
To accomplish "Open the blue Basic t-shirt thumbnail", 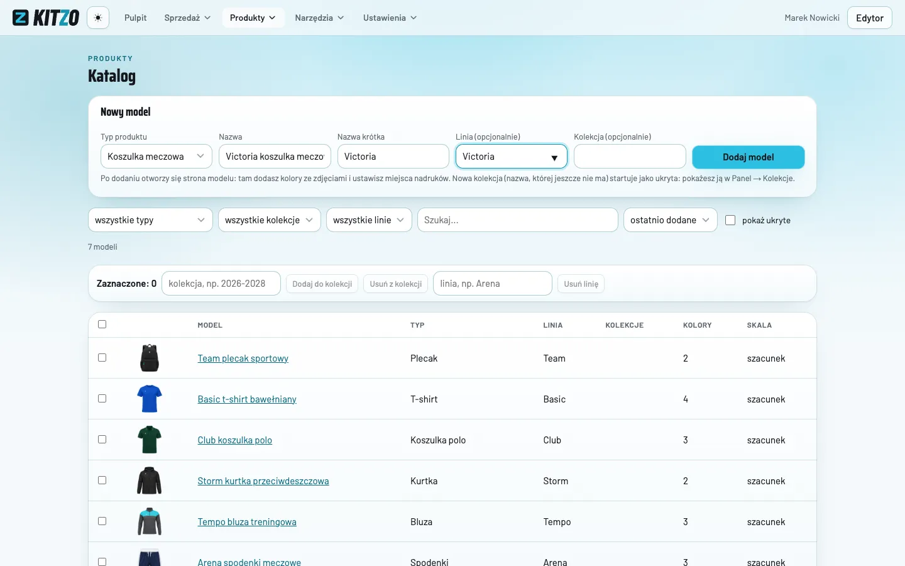I will (150, 399).
